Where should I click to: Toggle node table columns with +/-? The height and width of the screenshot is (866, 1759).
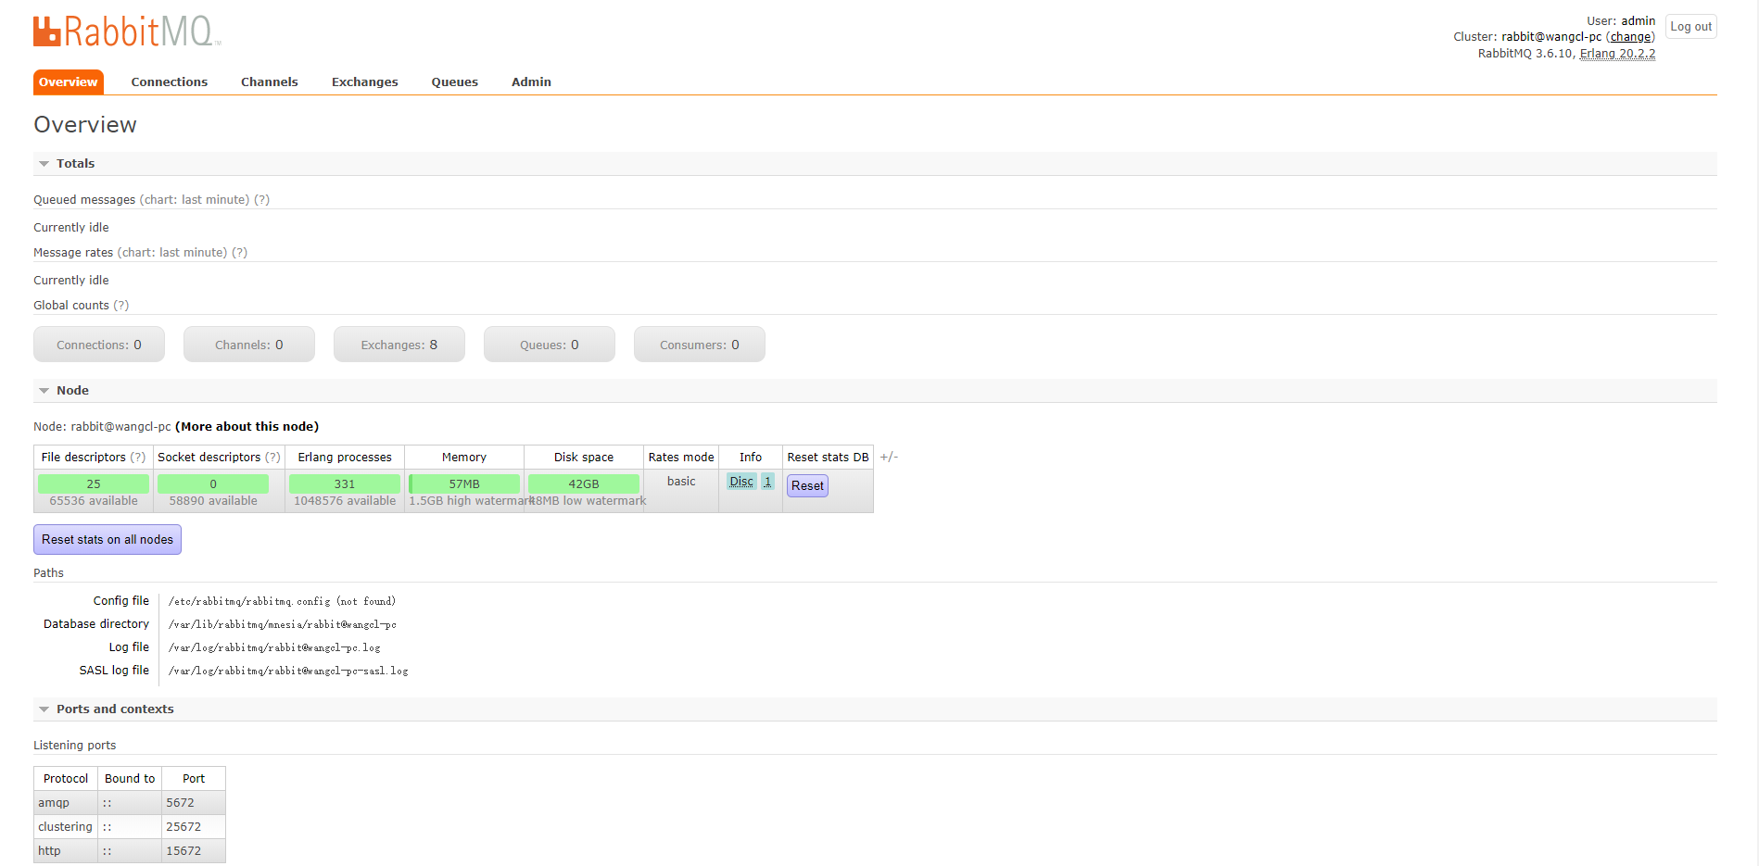pos(889,458)
